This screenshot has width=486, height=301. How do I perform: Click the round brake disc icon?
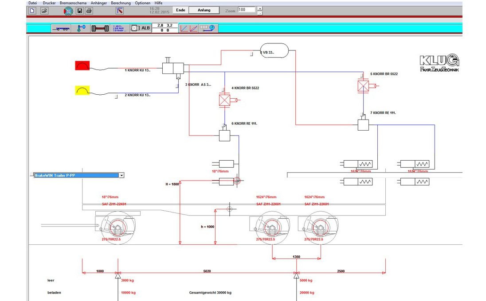click(68, 12)
